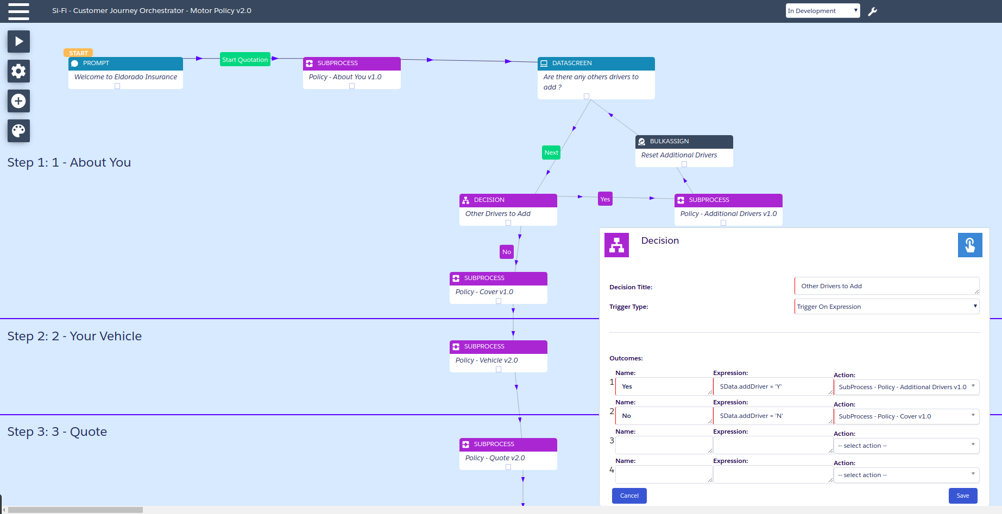Open the In Development status dropdown
The height and width of the screenshot is (514, 1002).
[822, 11]
